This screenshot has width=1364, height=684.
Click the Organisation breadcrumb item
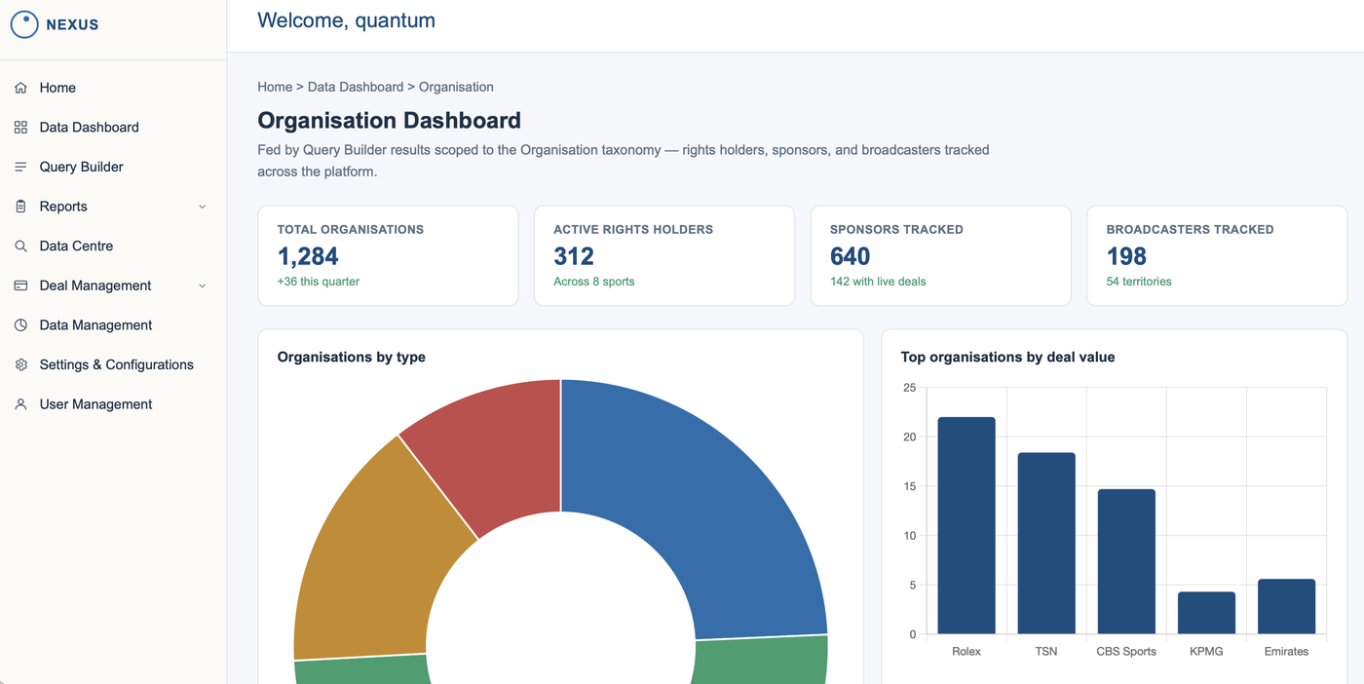(x=456, y=87)
